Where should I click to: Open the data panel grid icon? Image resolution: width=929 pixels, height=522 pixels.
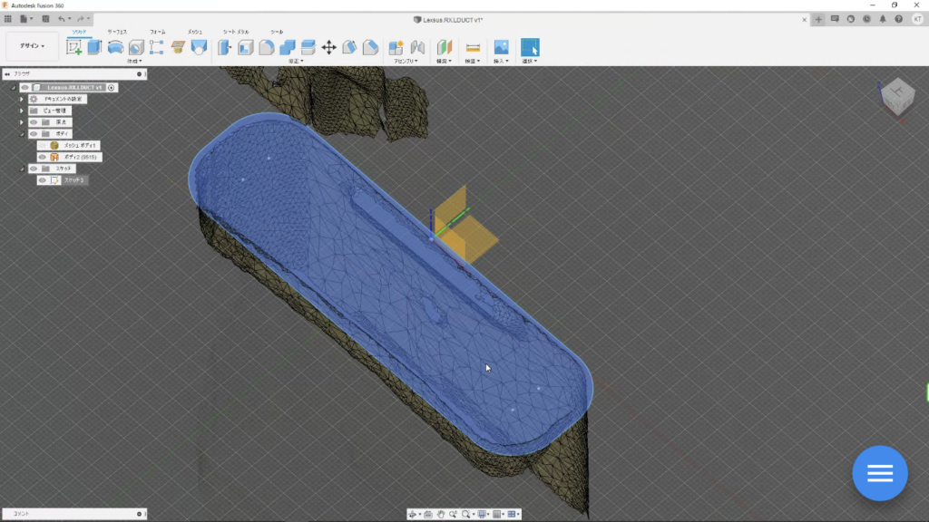click(7, 19)
